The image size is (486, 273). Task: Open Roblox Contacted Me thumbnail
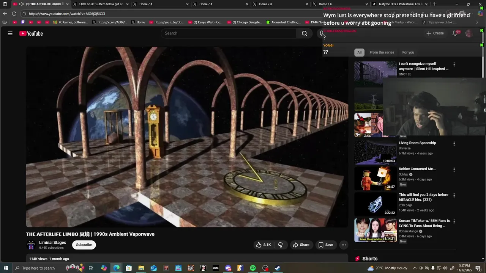coord(376,178)
